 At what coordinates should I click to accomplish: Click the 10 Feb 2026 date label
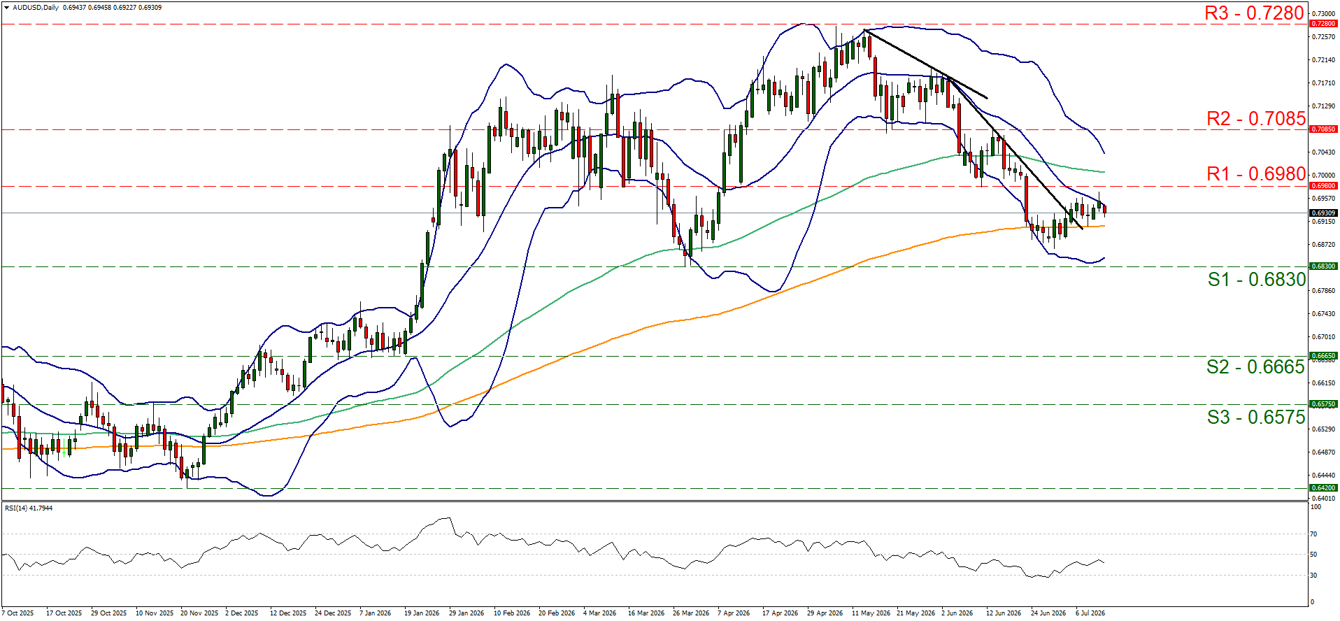pos(512,613)
